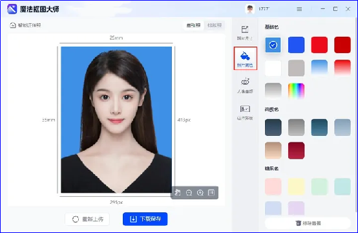The image size is (358, 233).
Task: Pick the royal blue basic color swatch
Action: pos(297,45)
